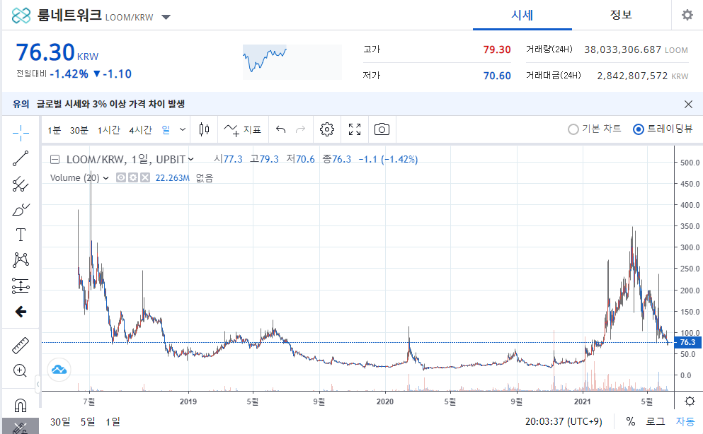Screen dimensions: 703x434
Task: Dismiss the global price difference warning
Action: click(x=688, y=104)
